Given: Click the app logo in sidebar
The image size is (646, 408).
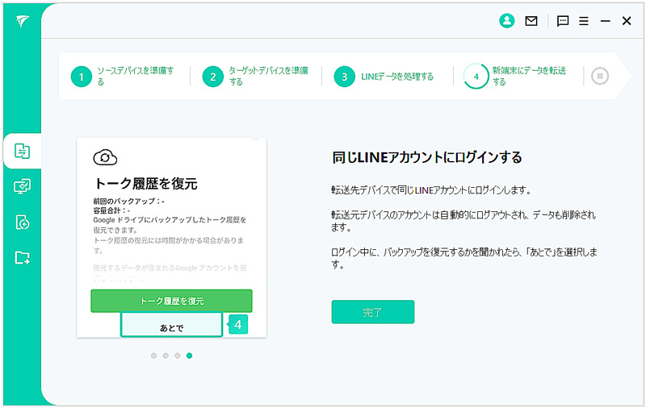Looking at the screenshot, I should click(x=23, y=22).
